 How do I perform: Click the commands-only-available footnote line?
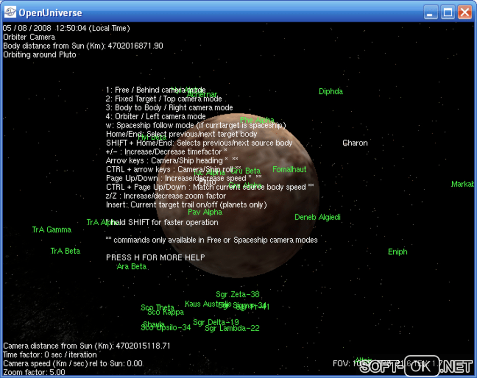(211, 240)
